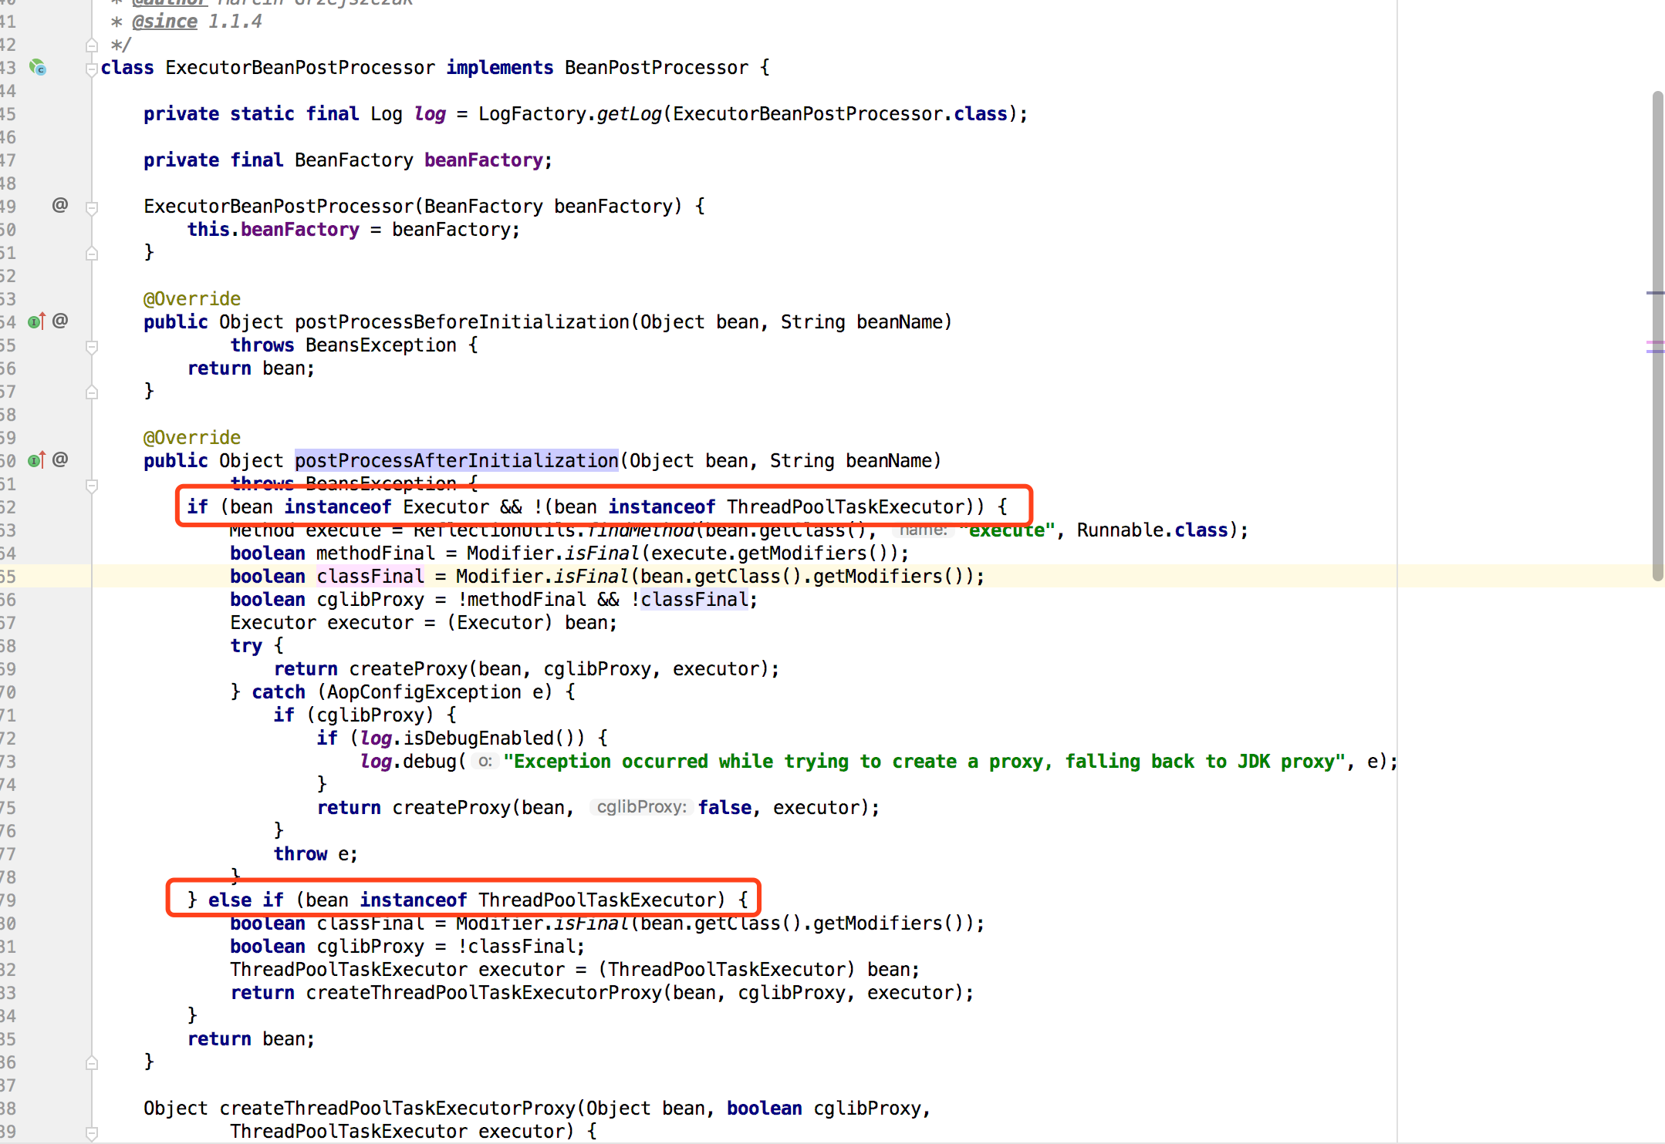Click @ gutter icon on postProcessBeforeInitialization line
The height and width of the screenshot is (1144, 1665).
pyautogui.click(x=60, y=321)
